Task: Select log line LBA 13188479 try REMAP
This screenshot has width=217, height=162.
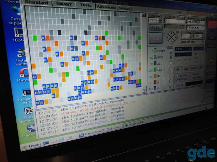Action: [94, 120]
